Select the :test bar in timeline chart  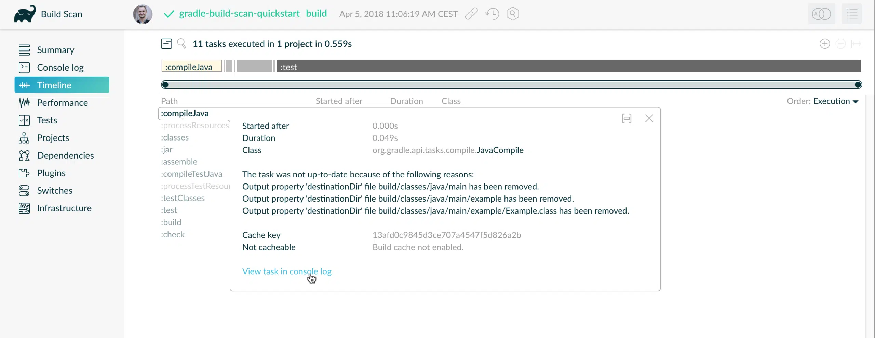tap(567, 66)
